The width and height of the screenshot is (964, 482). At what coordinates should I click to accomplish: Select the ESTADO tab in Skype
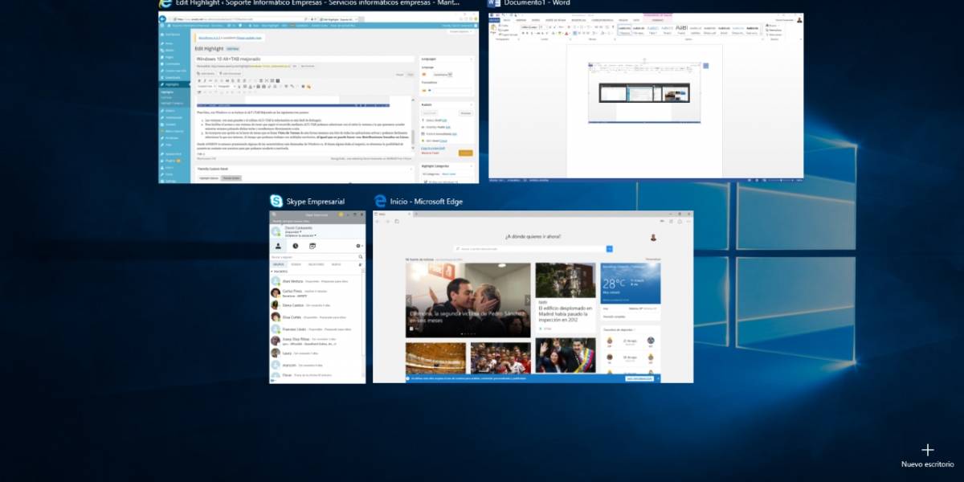click(x=296, y=264)
